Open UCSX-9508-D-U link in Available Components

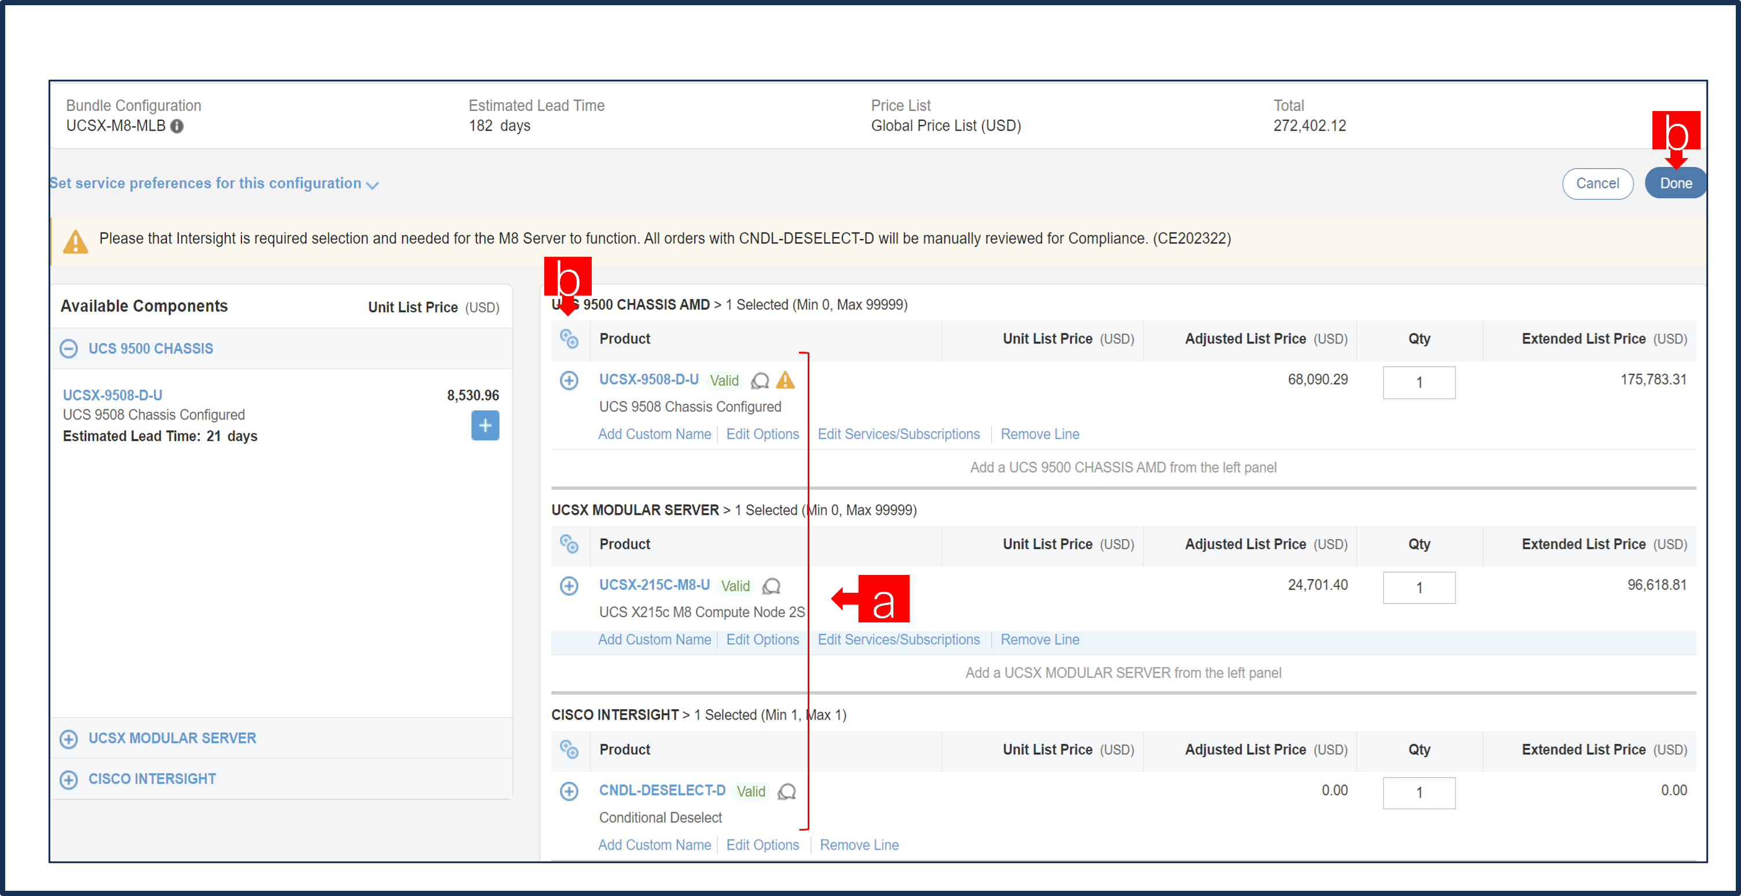112,395
